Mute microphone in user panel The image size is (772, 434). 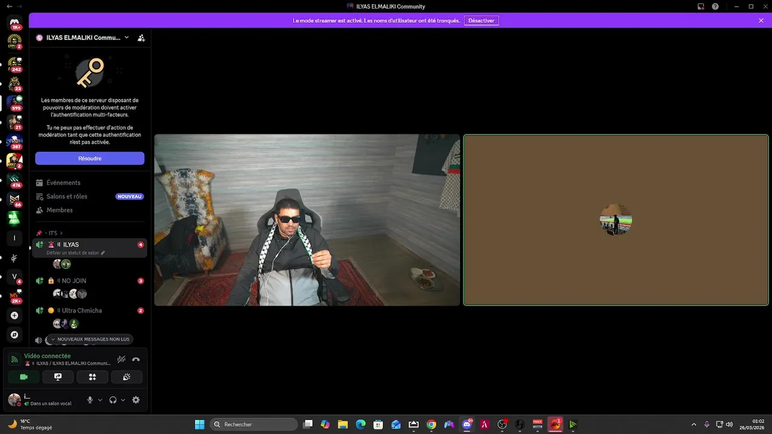[90, 400]
